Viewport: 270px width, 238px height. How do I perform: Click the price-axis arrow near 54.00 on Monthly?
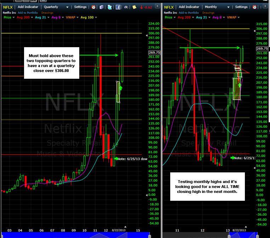click(x=254, y=168)
